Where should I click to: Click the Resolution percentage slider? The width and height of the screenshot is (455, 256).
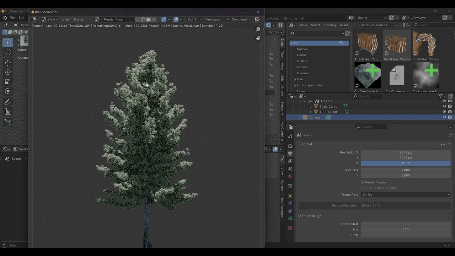(x=406, y=163)
